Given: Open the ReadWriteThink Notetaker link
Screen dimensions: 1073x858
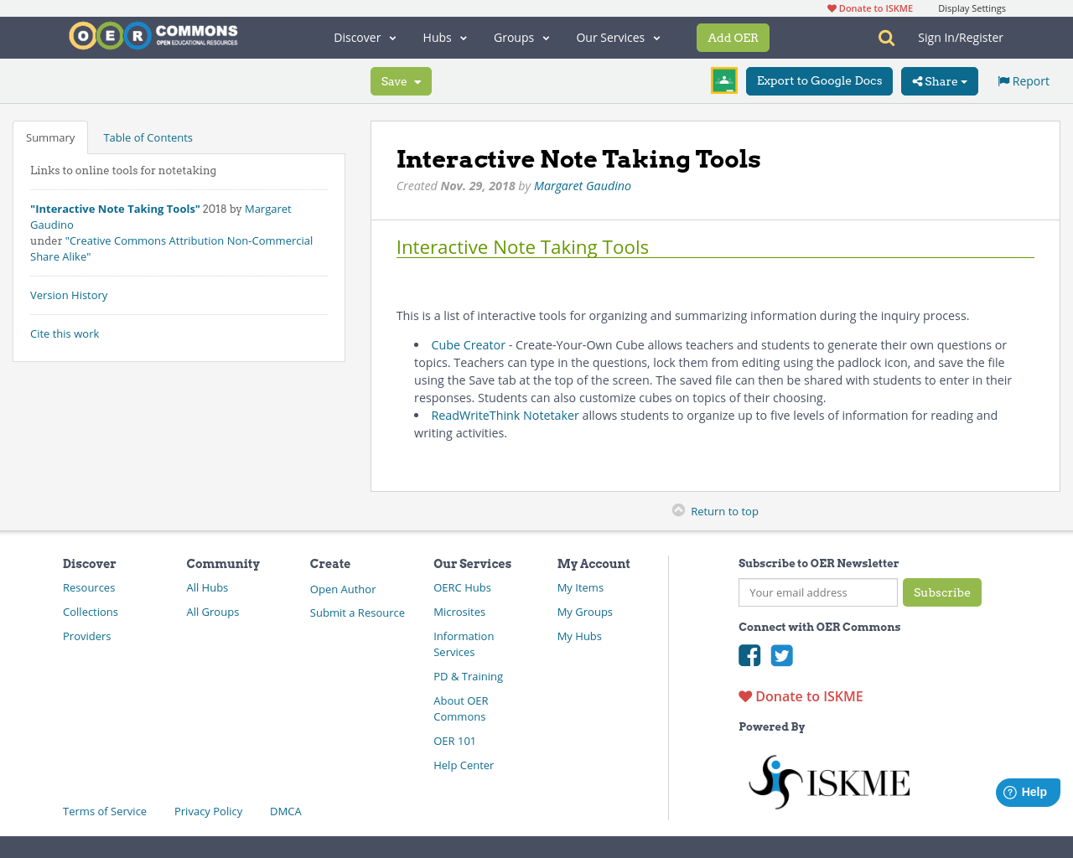Looking at the screenshot, I should point(505,415).
